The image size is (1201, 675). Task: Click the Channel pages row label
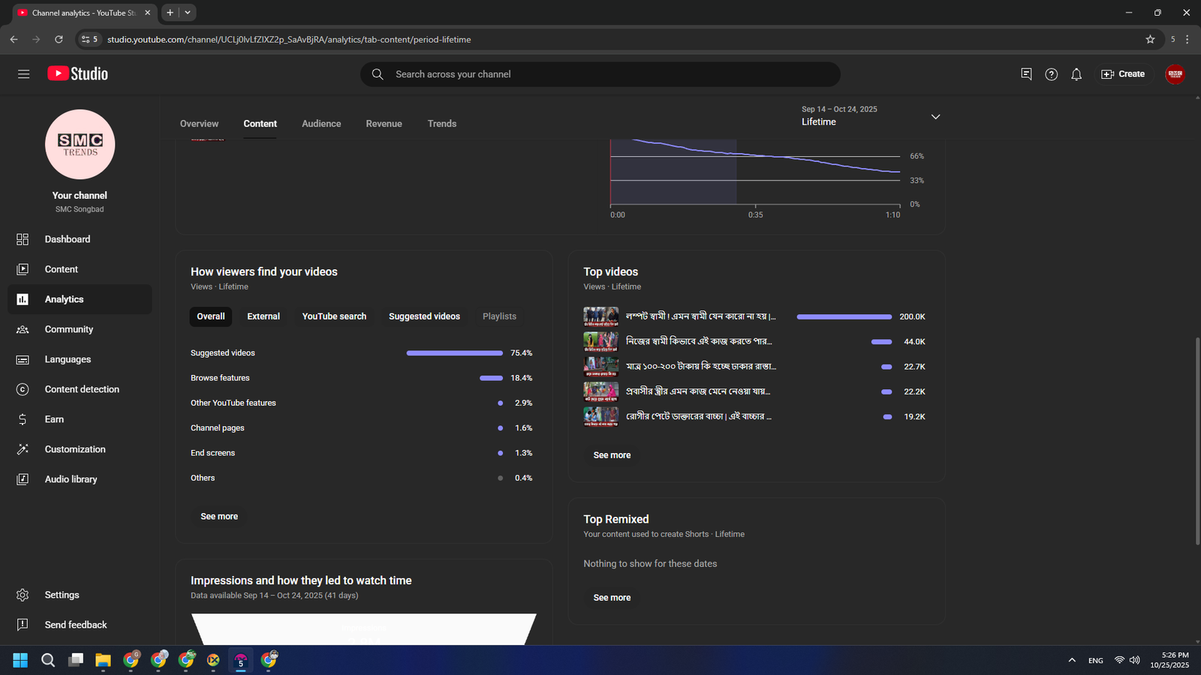coord(218,428)
